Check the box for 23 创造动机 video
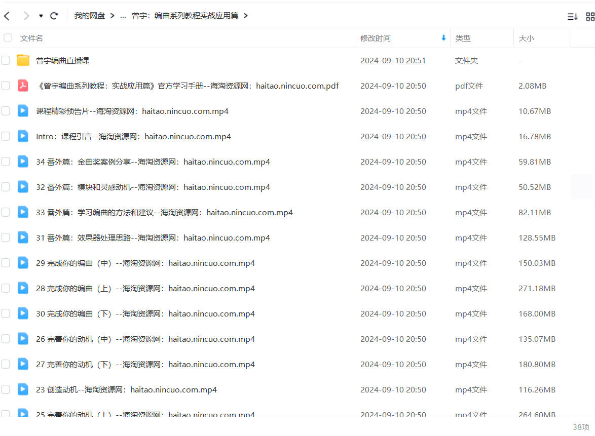 tap(5, 389)
